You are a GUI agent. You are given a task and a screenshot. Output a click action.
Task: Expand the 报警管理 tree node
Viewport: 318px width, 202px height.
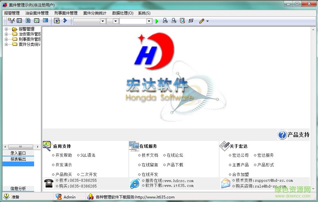pyautogui.click(x=6, y=29)
